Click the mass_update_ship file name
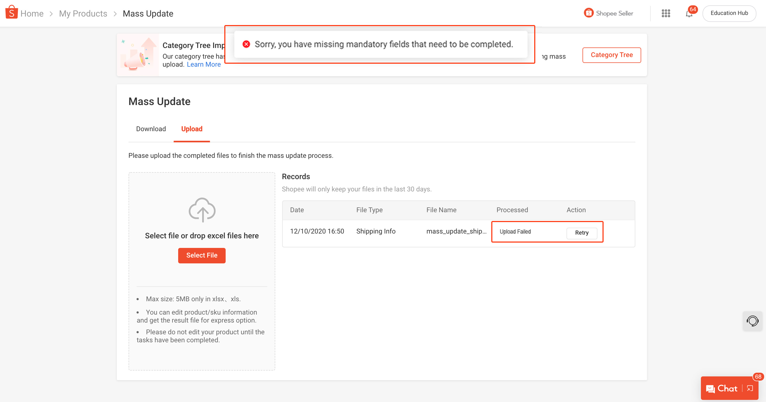The height and width of the screenshot is (402, 766). click(x=457, y=231)
